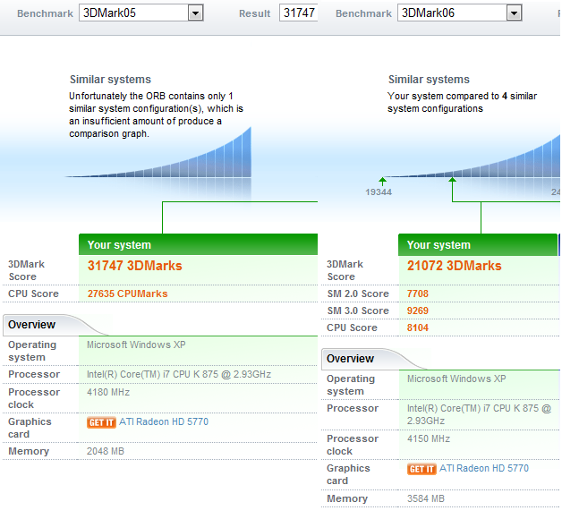The image size is (562, 519).
Task: Open the 3DMark05 benchmark dropdown
Action: [x=195, y=13]
